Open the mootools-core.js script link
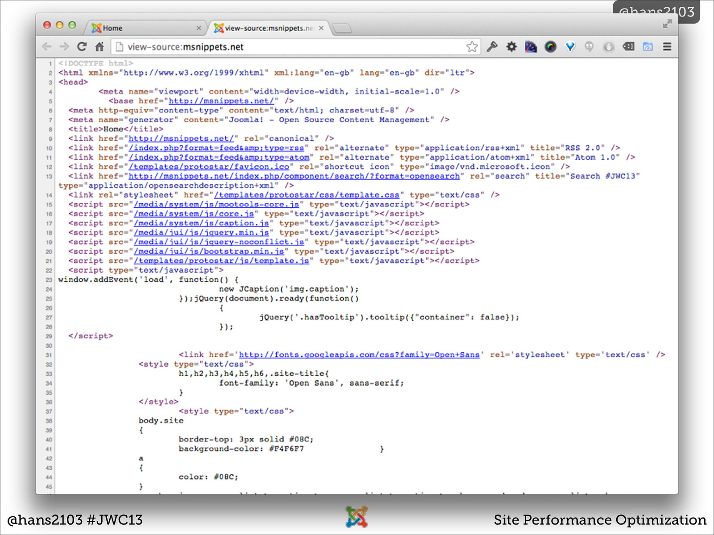 pos(216,204)
